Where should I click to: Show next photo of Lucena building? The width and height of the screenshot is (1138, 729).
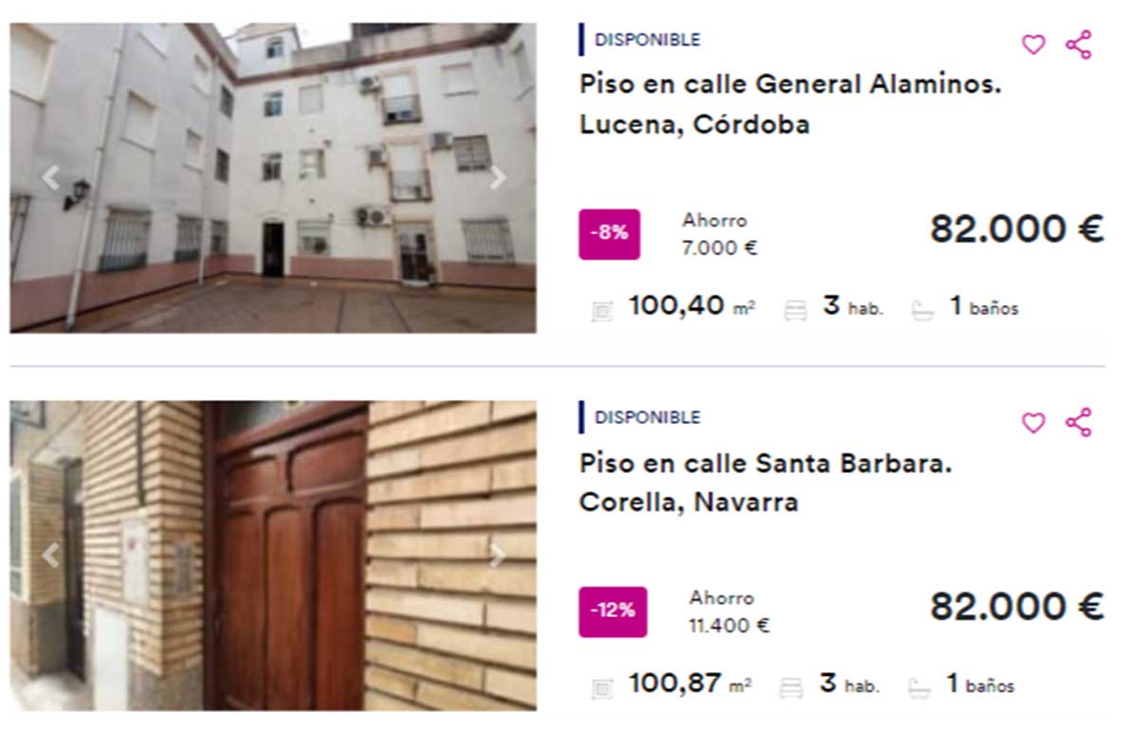tap(497, 177)
